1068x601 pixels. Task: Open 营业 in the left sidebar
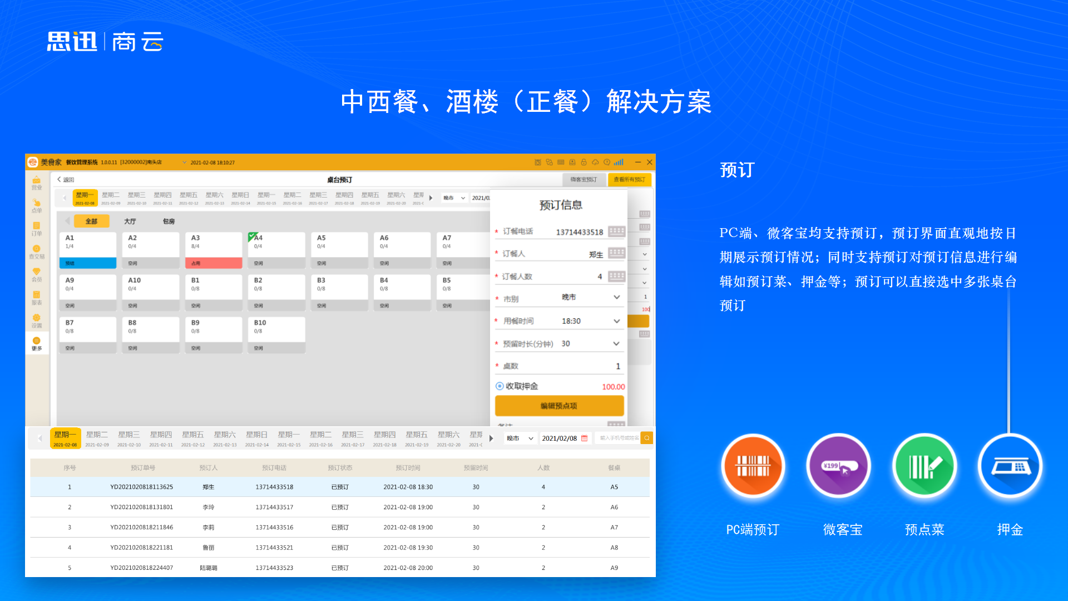[x=37, y=183]
